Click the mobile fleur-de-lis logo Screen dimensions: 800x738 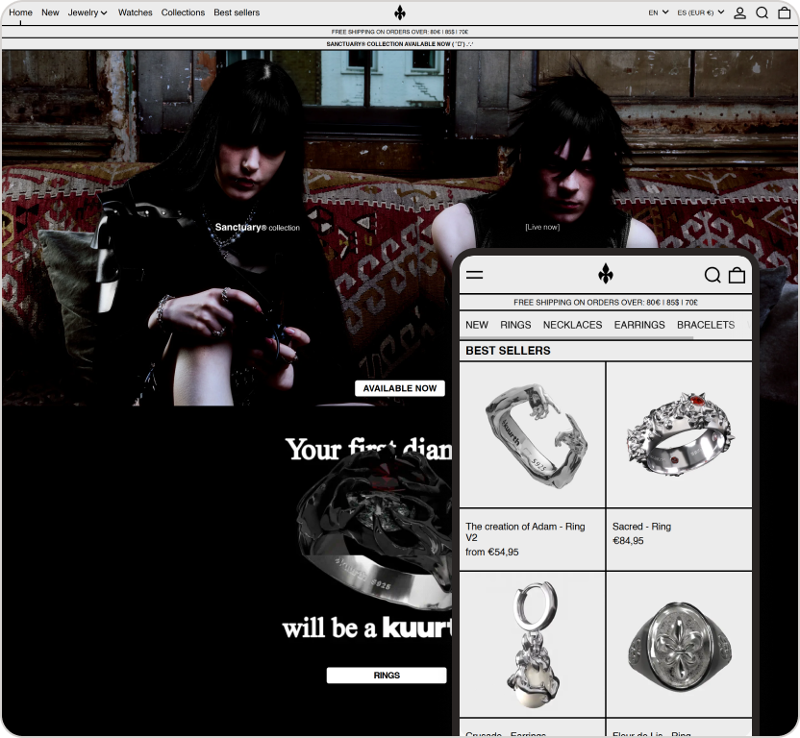click(606, 274)
